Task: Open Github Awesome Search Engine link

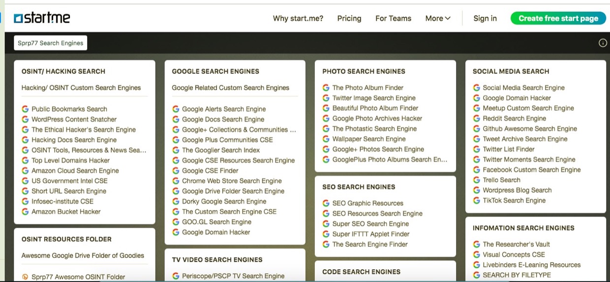Action: [x=530, y=129]
